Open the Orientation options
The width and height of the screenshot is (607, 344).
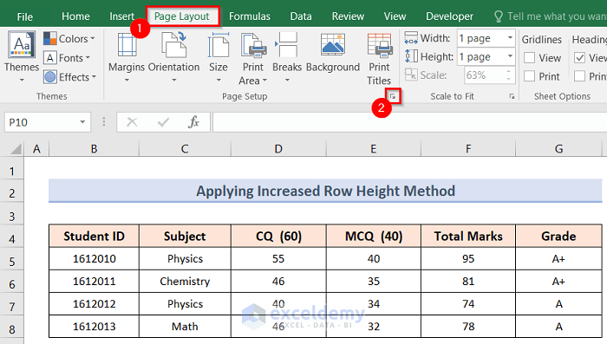click(173, 57)
